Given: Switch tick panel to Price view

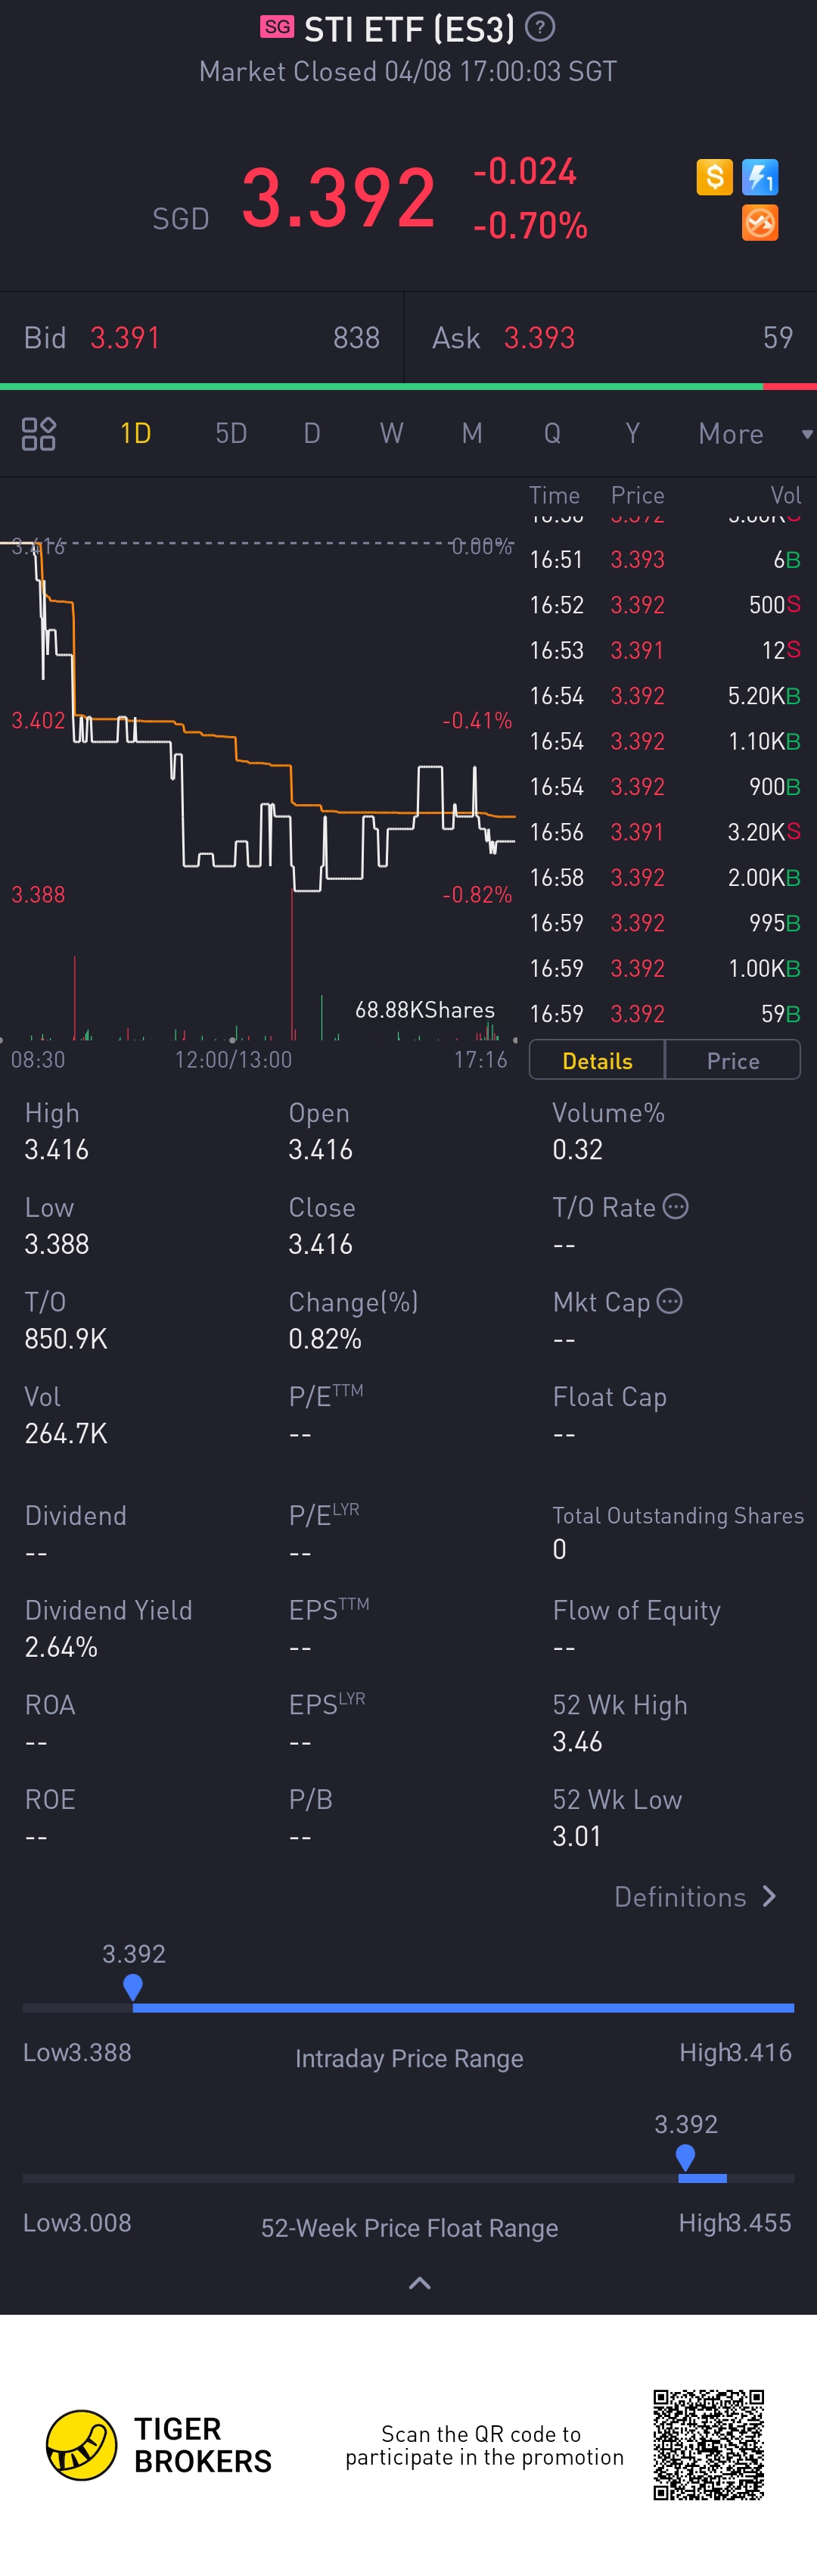Looking at the screenshot, I should [x=733, y=1060].
